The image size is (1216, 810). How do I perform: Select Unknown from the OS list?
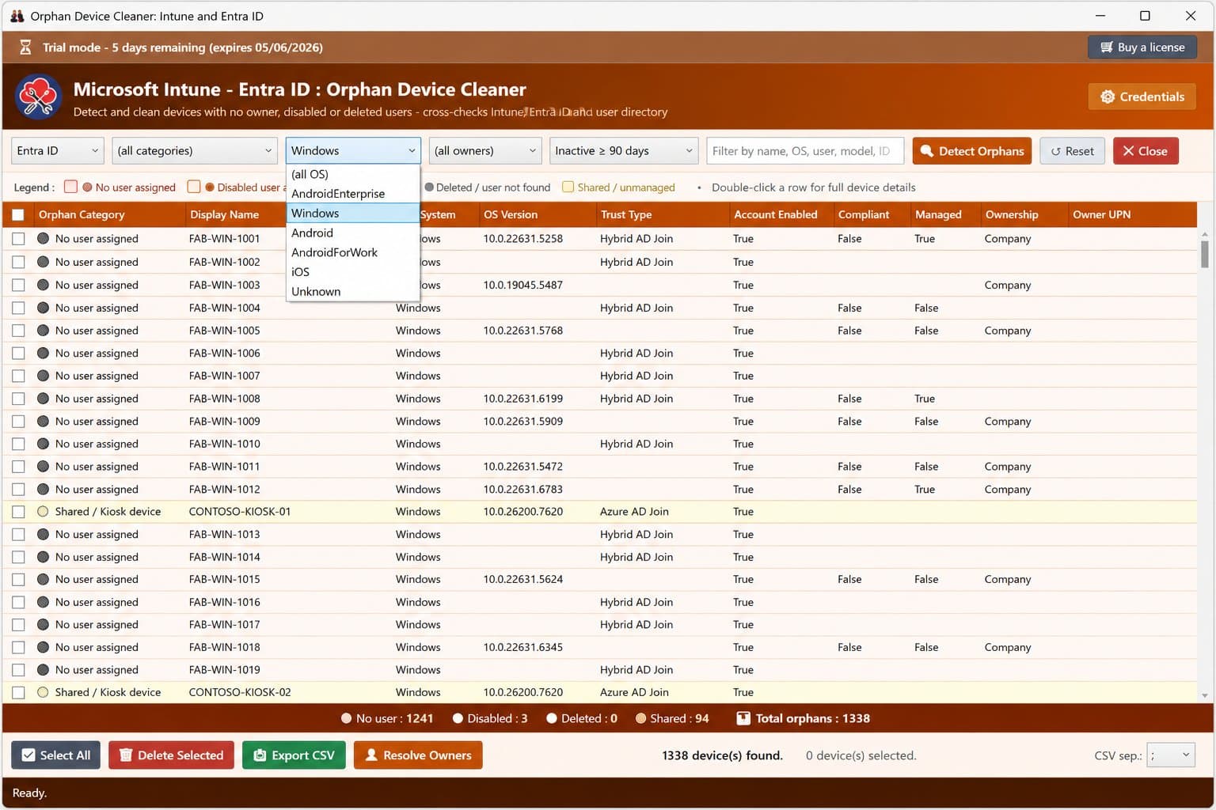click(x=352, y=292)
